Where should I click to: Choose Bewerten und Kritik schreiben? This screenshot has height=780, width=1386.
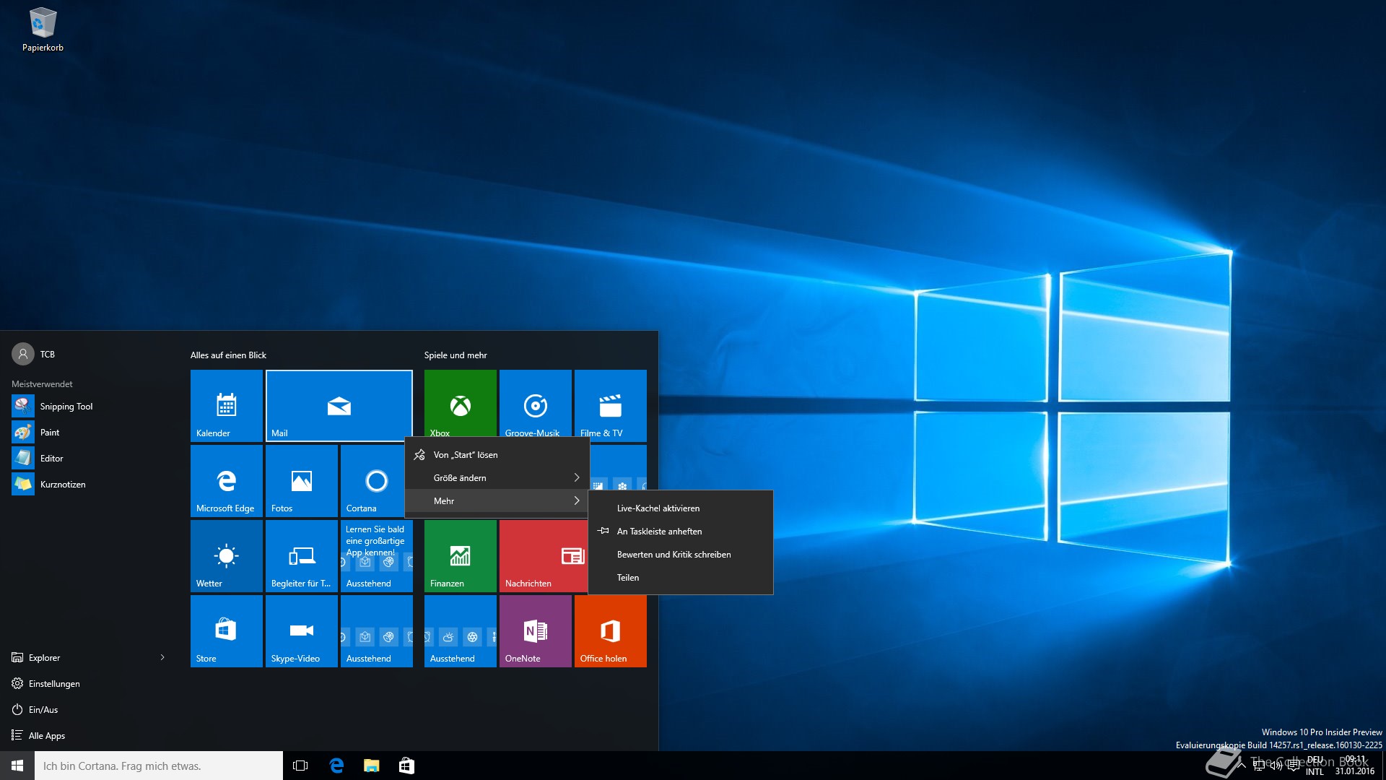tap(674, 555)
